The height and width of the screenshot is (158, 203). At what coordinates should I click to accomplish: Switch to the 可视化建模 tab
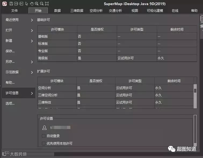pyautogui.click(x=155, y=11)
